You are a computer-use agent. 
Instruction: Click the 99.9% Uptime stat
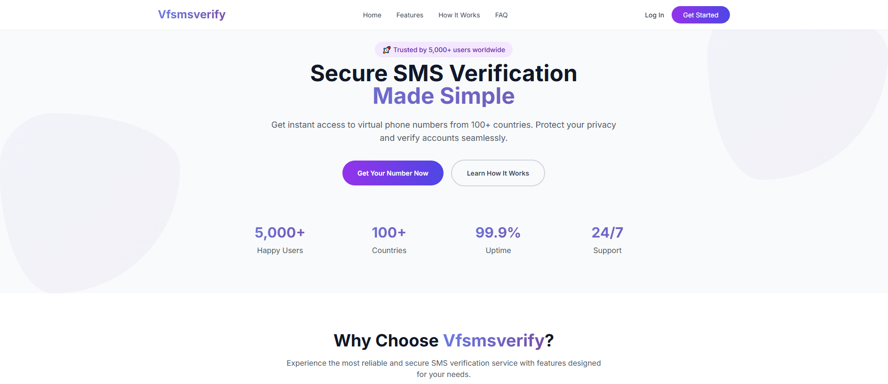coord(498,240)
